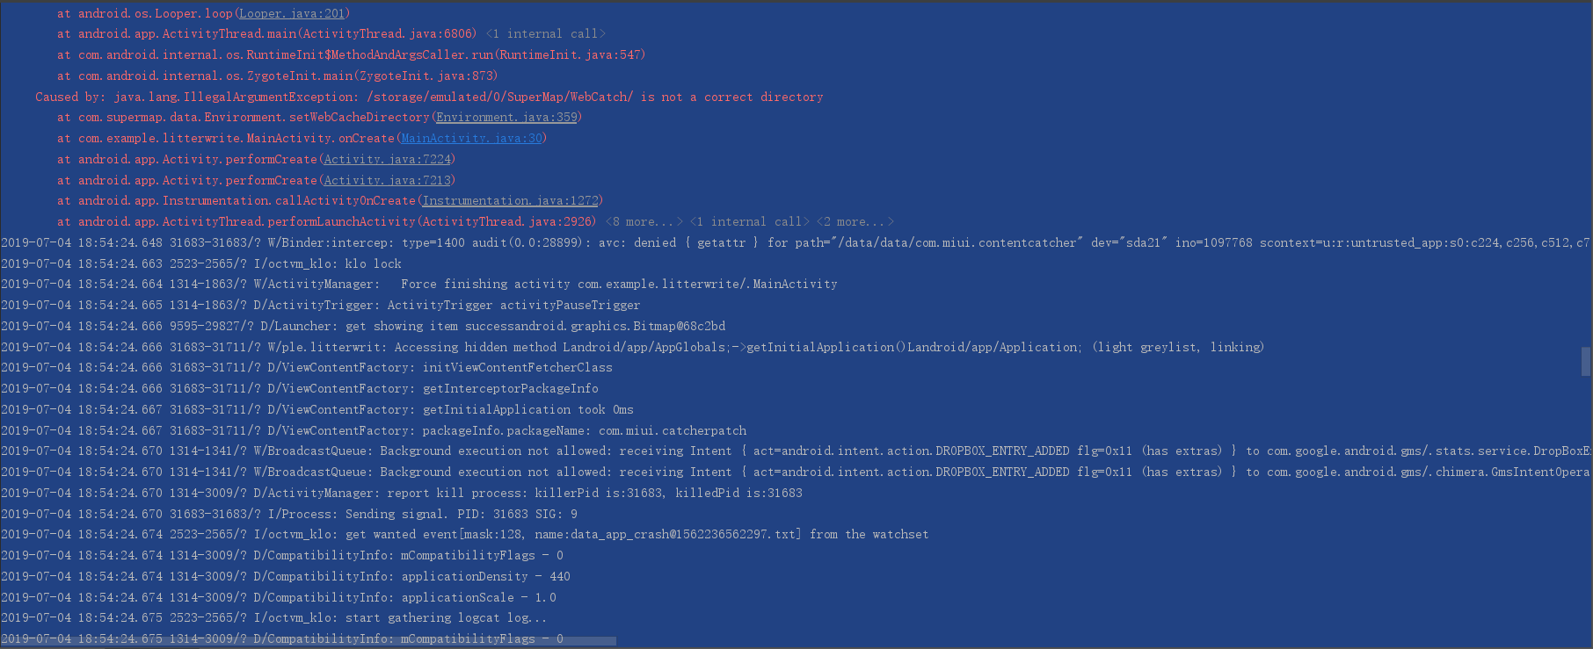This screenshot has height=649, width=1593.
Task: Follow the Activity.java:7213 link
Action: click(387, 180)
